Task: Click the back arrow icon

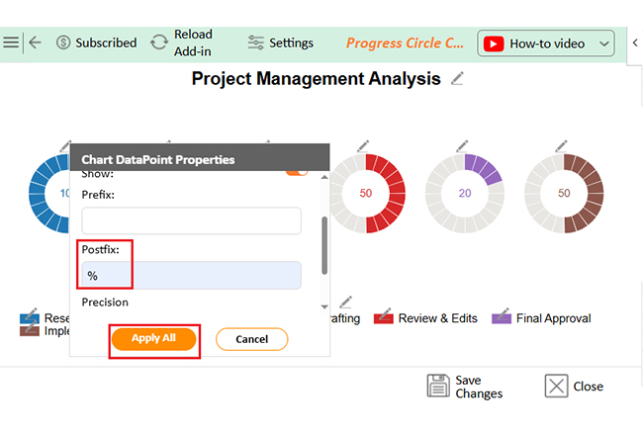Action: click(36, 43)
